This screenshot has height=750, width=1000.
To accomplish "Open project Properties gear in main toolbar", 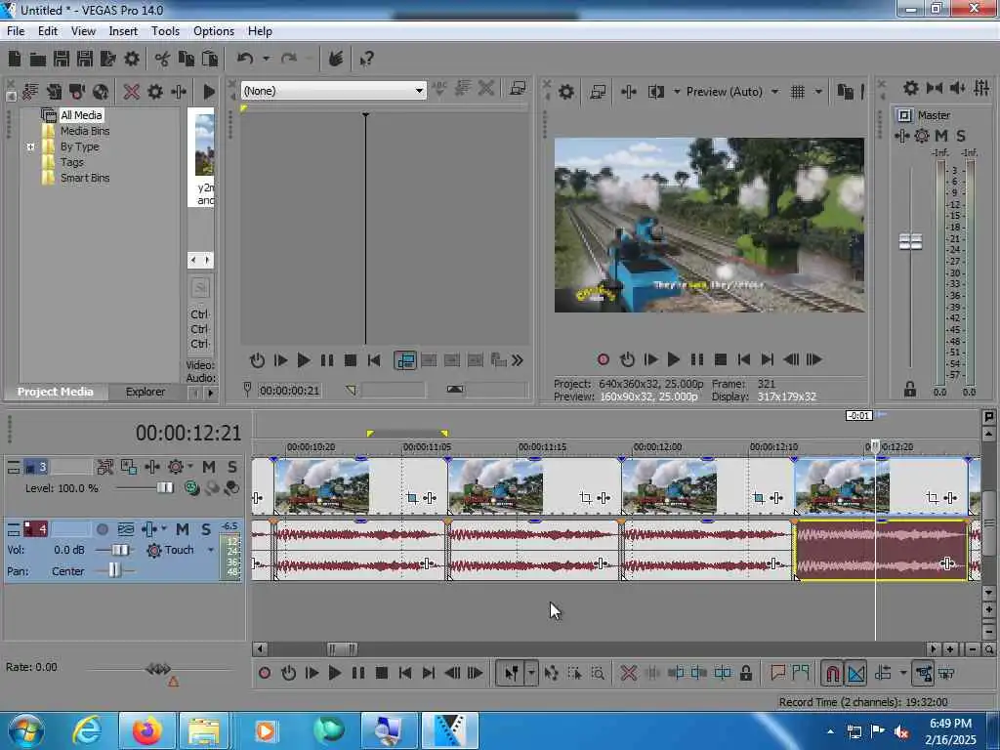I will pyautogui.click(x=132, y=60).
